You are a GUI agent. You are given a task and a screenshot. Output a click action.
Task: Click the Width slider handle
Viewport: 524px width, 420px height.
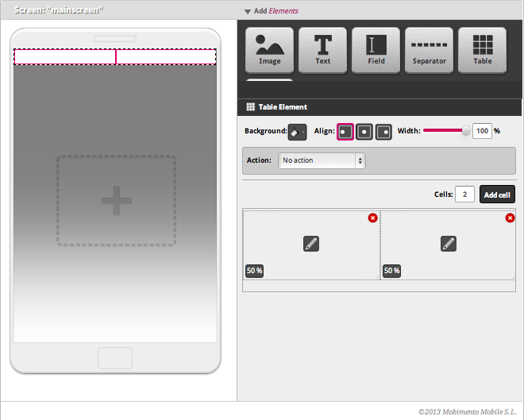click(x=465, y=131)
